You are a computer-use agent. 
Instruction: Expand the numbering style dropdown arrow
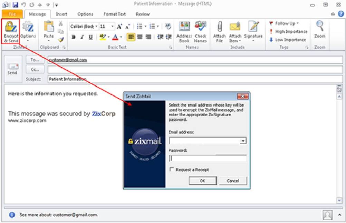pyautogui.click(x=158, y=27)
